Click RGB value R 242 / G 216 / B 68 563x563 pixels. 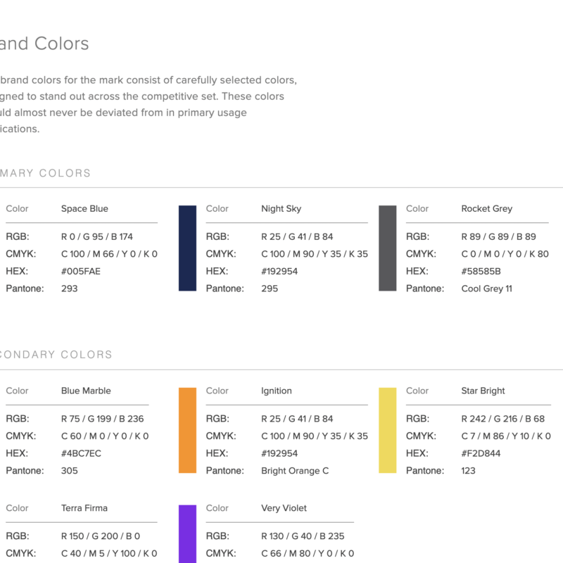[502, 419]
